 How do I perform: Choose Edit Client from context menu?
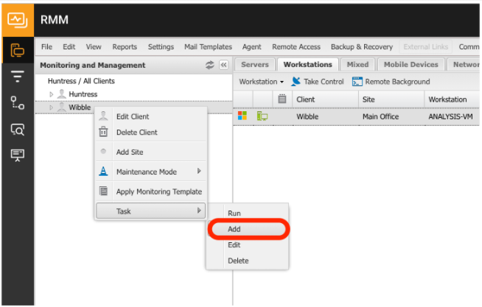150,116
